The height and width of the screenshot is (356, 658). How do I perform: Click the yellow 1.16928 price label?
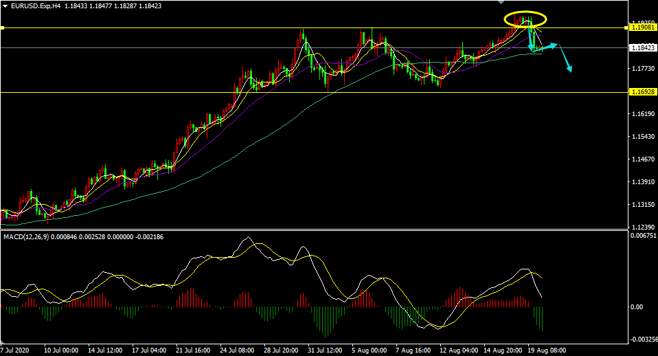(x=642, y=92)
